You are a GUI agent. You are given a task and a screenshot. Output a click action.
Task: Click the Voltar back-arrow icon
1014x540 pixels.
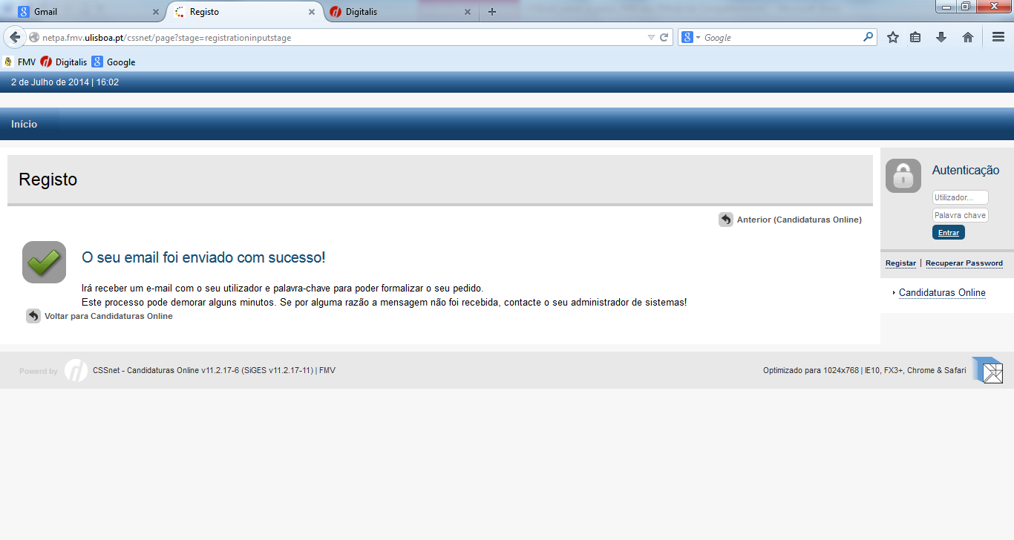33,316
